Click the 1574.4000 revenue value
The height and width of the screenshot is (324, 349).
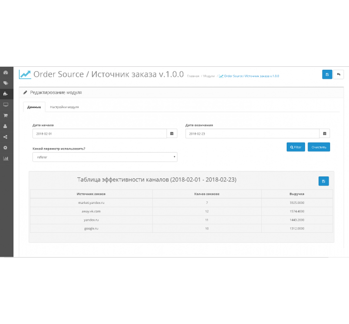pyautogui.click(x=297, y=211)
